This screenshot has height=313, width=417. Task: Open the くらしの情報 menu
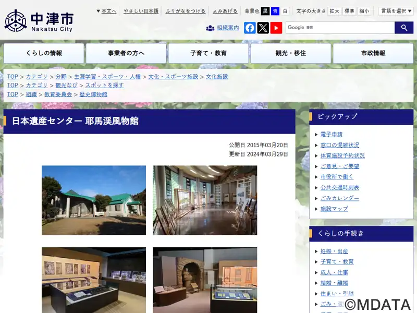point(44,53)
